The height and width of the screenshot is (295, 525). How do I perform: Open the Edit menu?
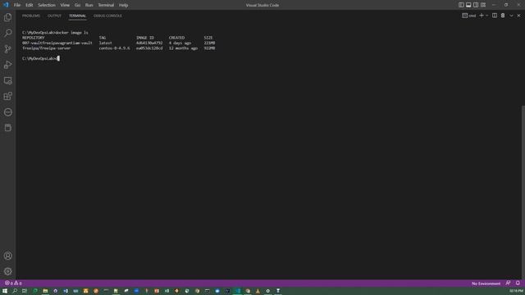click(x=30, y=5)
